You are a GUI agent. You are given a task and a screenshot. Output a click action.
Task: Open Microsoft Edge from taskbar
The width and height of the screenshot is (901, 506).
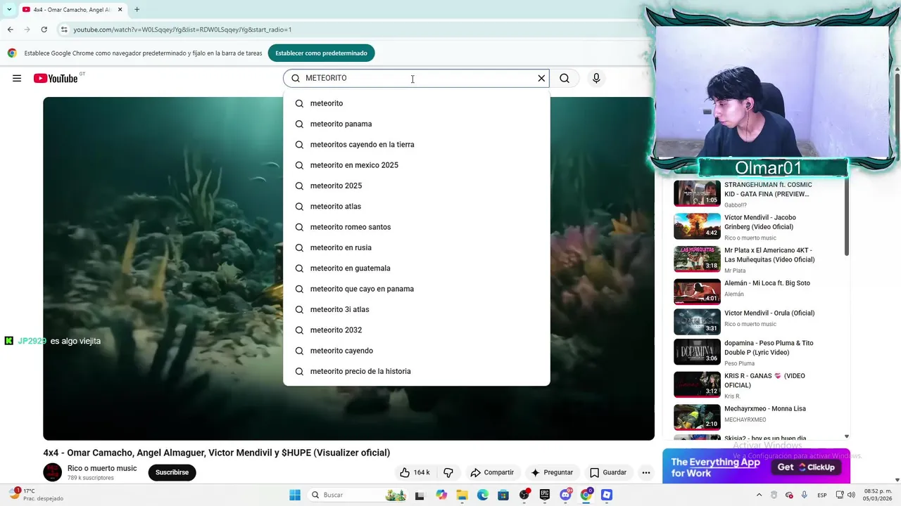pos(483,495)
